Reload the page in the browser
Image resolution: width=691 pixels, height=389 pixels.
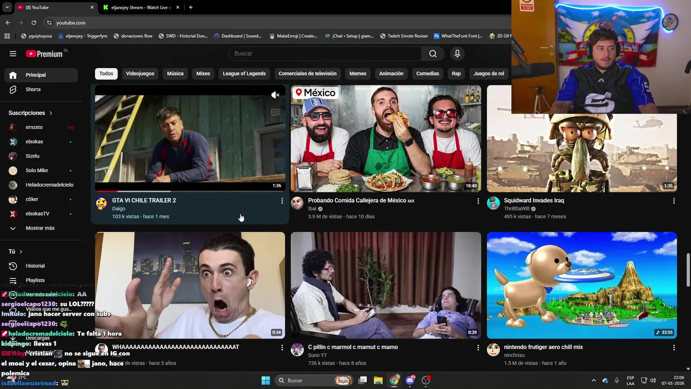(x=33, y=23)
